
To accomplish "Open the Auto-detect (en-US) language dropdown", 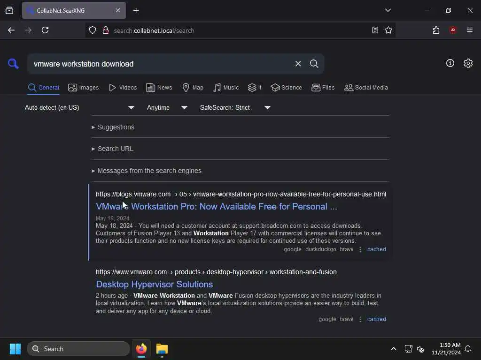I will [x=80, y=107].
